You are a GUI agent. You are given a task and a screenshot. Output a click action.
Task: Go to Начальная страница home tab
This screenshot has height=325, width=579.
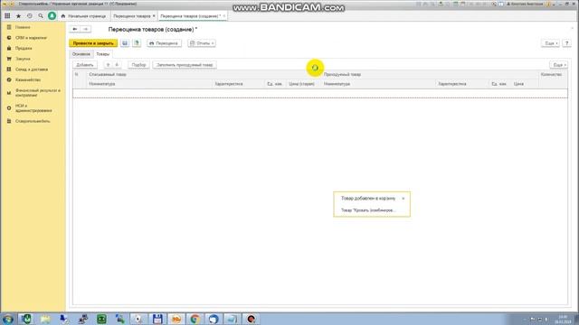coord(83,16)
